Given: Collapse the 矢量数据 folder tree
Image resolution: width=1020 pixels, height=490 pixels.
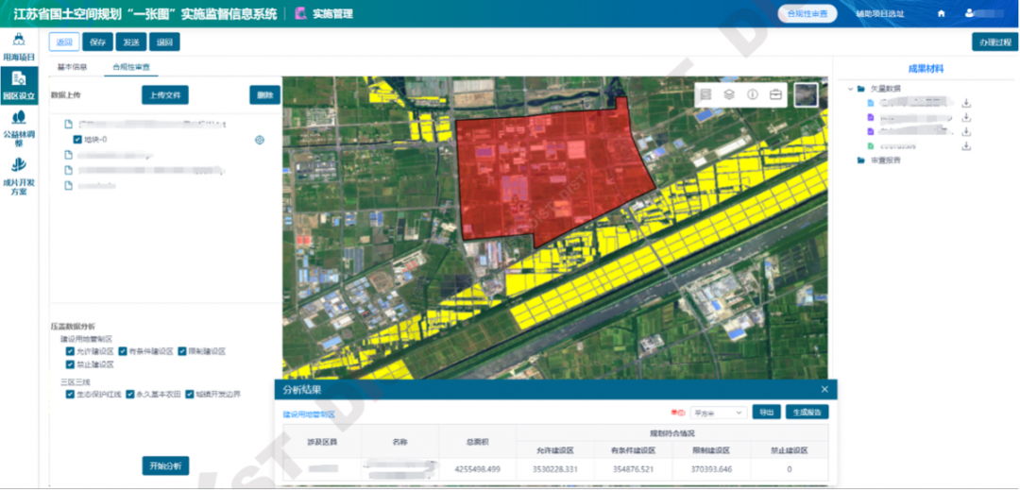Looking at the screenshot, I should point(850,89).
